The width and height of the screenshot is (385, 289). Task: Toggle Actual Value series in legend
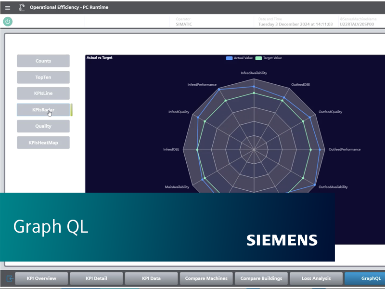(239, 58)
